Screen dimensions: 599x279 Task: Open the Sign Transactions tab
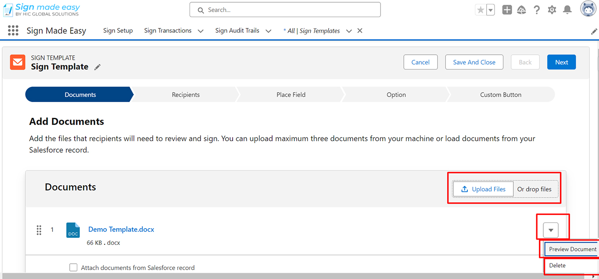pos(168,31)
